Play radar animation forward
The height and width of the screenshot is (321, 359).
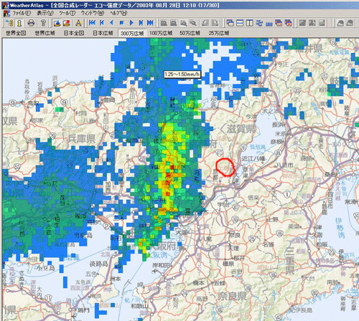click(x=131, y=23)
